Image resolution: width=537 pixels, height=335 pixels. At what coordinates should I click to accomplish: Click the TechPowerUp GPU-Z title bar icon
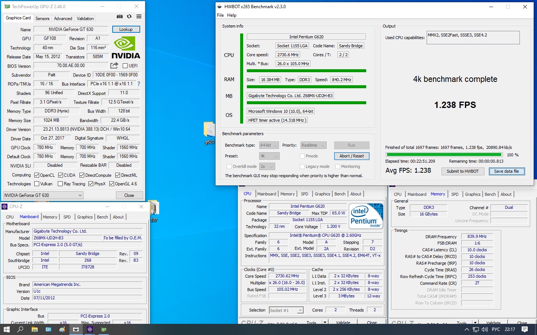[x=7, y=7]
